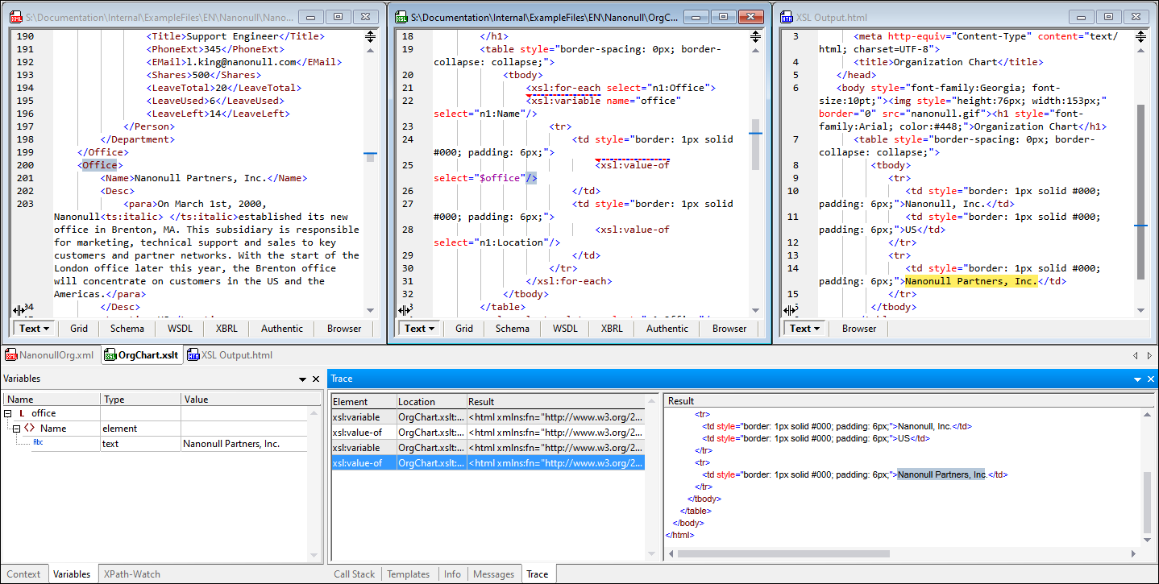Image resolution: width=1159 pixels, height=584 pixels.
Task: Close the Trace panel
Action: [1150, 379]
